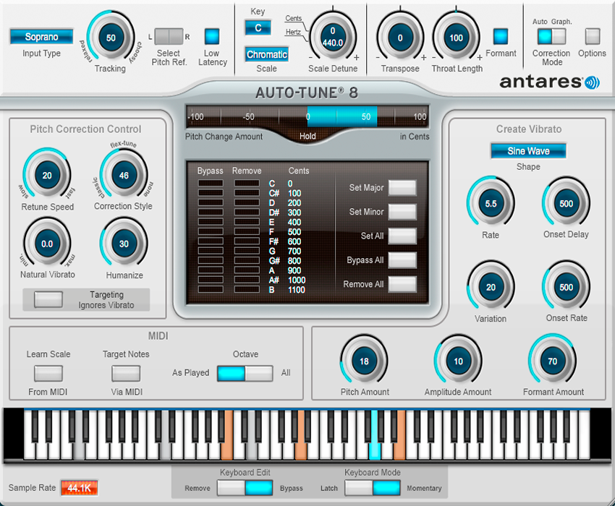Click the Antares logo
Viewport: 615px width, 506px height.
tap(549, 82)
